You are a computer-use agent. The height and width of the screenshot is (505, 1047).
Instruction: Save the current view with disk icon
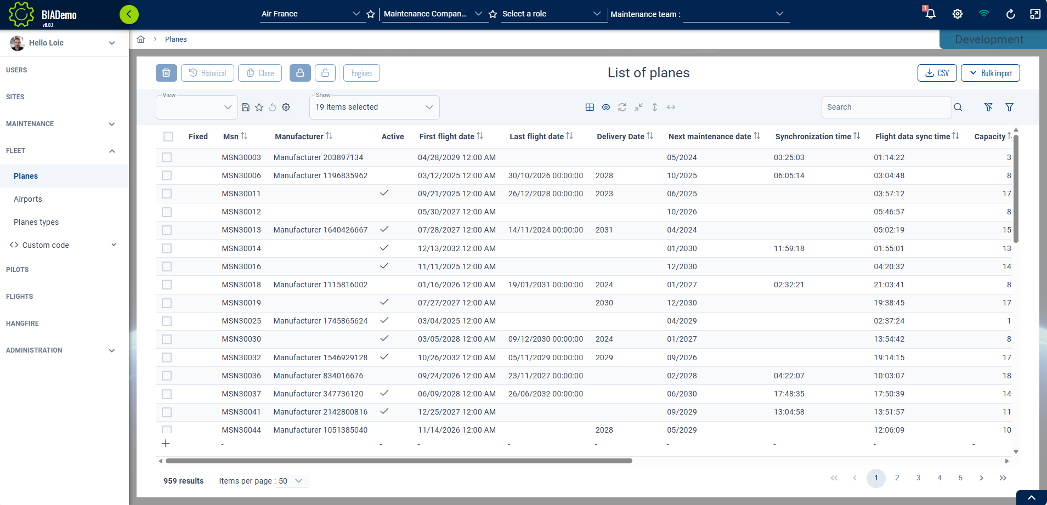(x=246, y=107)
